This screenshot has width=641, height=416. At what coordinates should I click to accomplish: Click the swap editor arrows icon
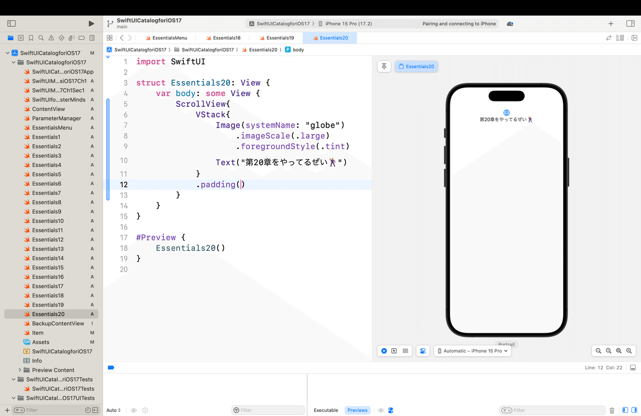tap(608, 38)
